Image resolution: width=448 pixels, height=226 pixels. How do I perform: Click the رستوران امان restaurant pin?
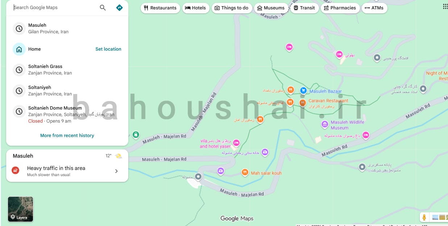tap(260, 119)
